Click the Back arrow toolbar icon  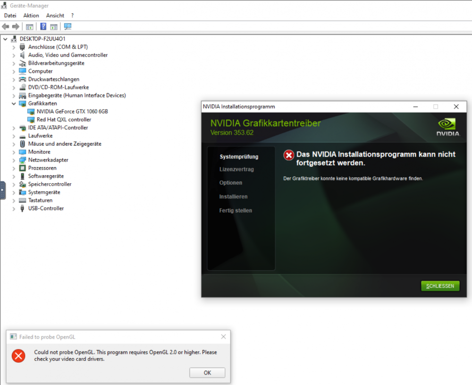click(5, 26)
